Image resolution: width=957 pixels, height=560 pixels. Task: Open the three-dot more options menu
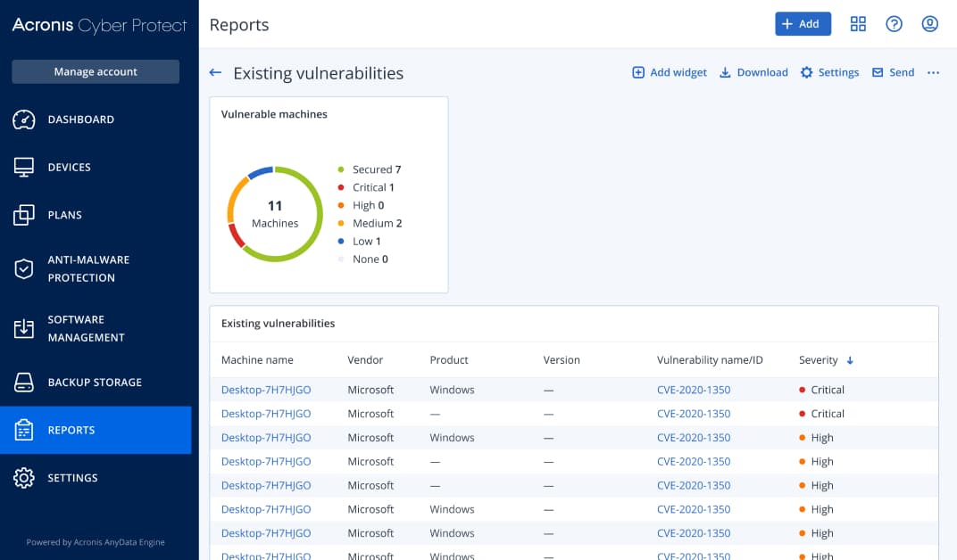coord(933,73)
